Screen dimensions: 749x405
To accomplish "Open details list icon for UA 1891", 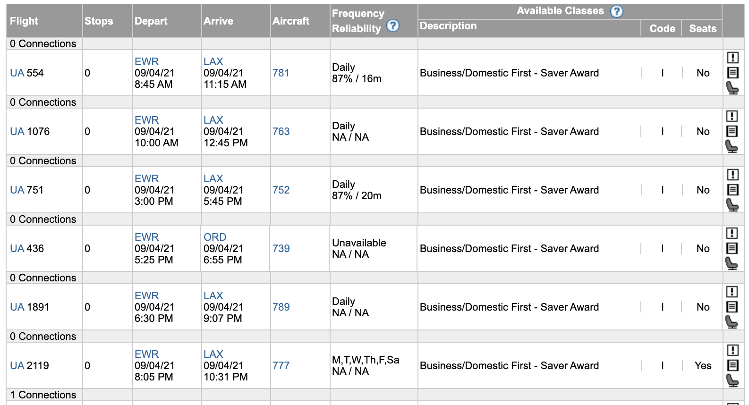I will pos(732,307).
